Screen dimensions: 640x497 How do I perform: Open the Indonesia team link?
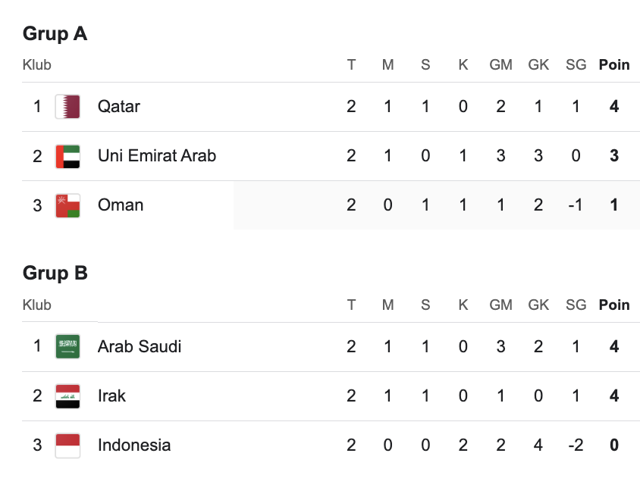coord(134,445)
